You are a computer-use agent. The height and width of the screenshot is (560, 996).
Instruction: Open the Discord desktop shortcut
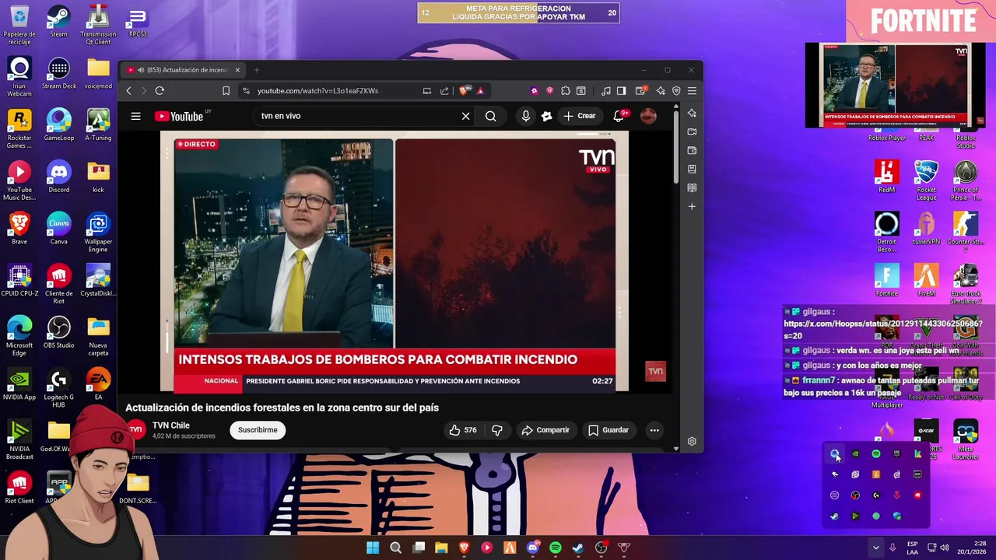[58, 177]
